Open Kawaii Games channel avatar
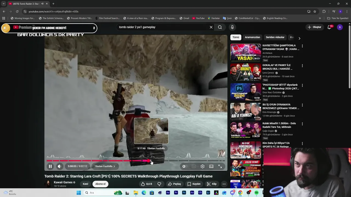This screenshot has width=351, height=197. 48,184
